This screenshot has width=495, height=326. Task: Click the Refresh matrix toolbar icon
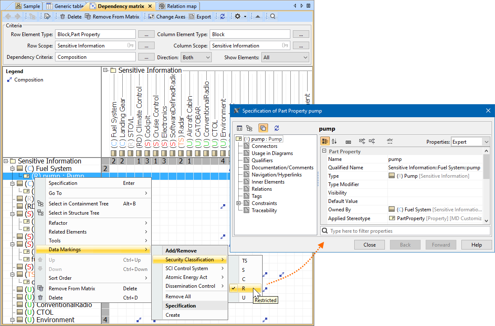pyautogui.click(x=223, y=16)
